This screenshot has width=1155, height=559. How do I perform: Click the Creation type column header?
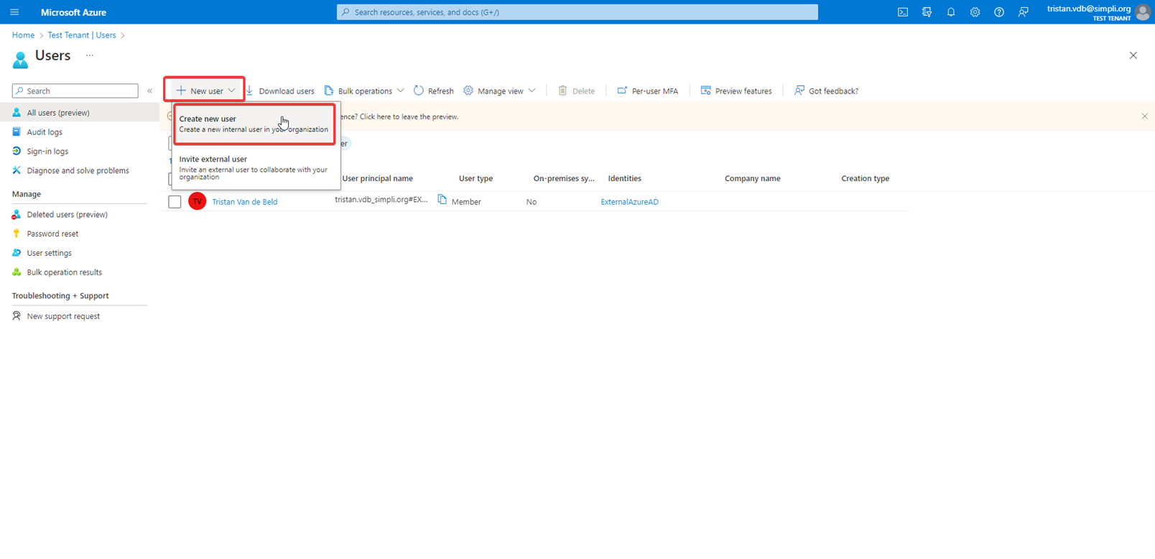point(866,179)
